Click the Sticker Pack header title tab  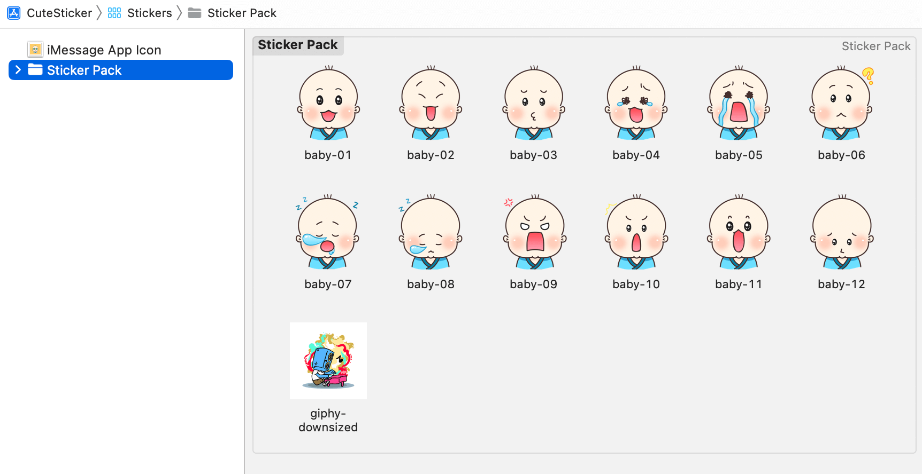pos(298,45)
